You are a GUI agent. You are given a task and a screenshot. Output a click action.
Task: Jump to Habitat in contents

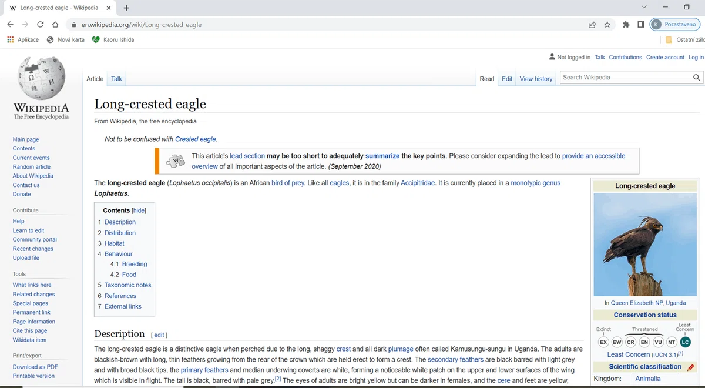coord(115,243)
